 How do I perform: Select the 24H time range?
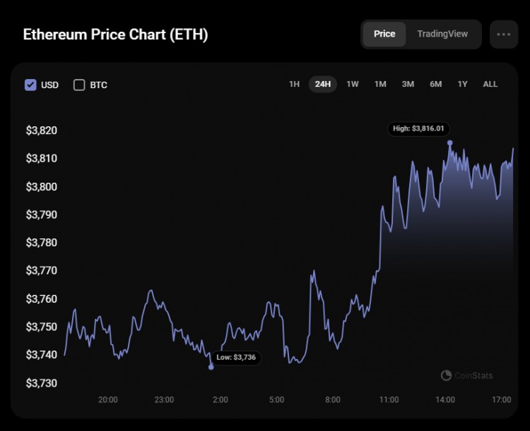[323, 84]
